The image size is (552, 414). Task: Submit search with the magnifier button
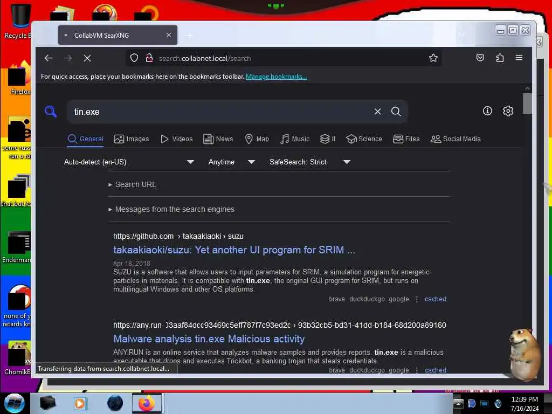click(396, 112)
